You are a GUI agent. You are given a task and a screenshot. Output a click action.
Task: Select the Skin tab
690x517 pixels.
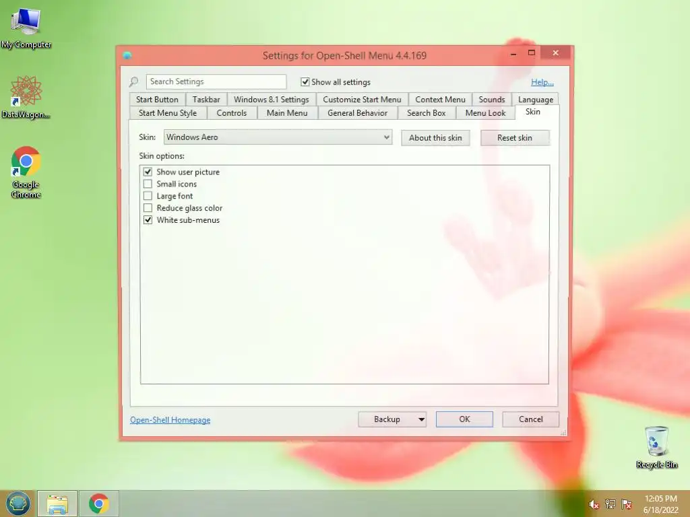(532, 112)
